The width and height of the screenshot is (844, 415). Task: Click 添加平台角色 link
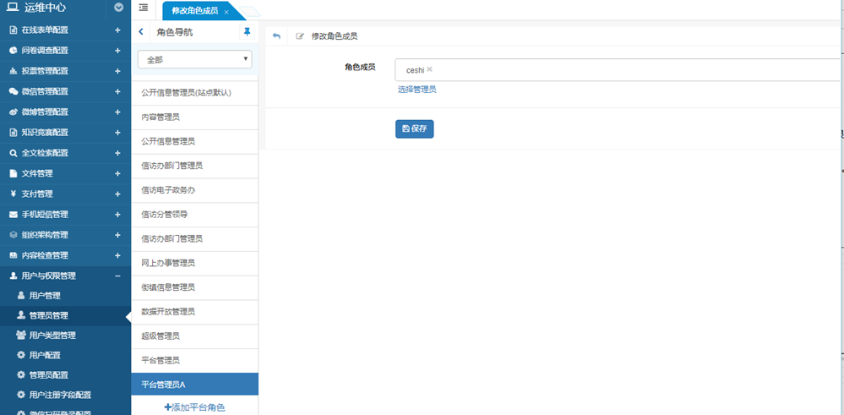194,407
